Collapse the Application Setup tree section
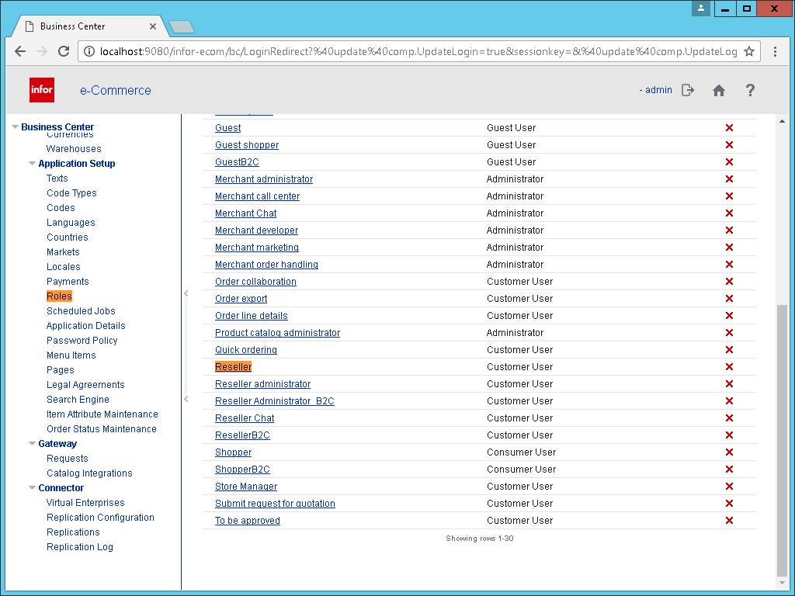This screenshot has height=596, width=795. point(32,164)
